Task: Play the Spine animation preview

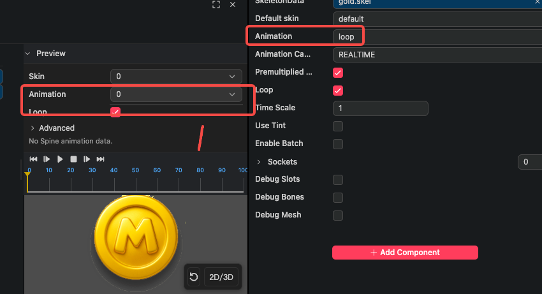Action: click(x=60, y=159)
